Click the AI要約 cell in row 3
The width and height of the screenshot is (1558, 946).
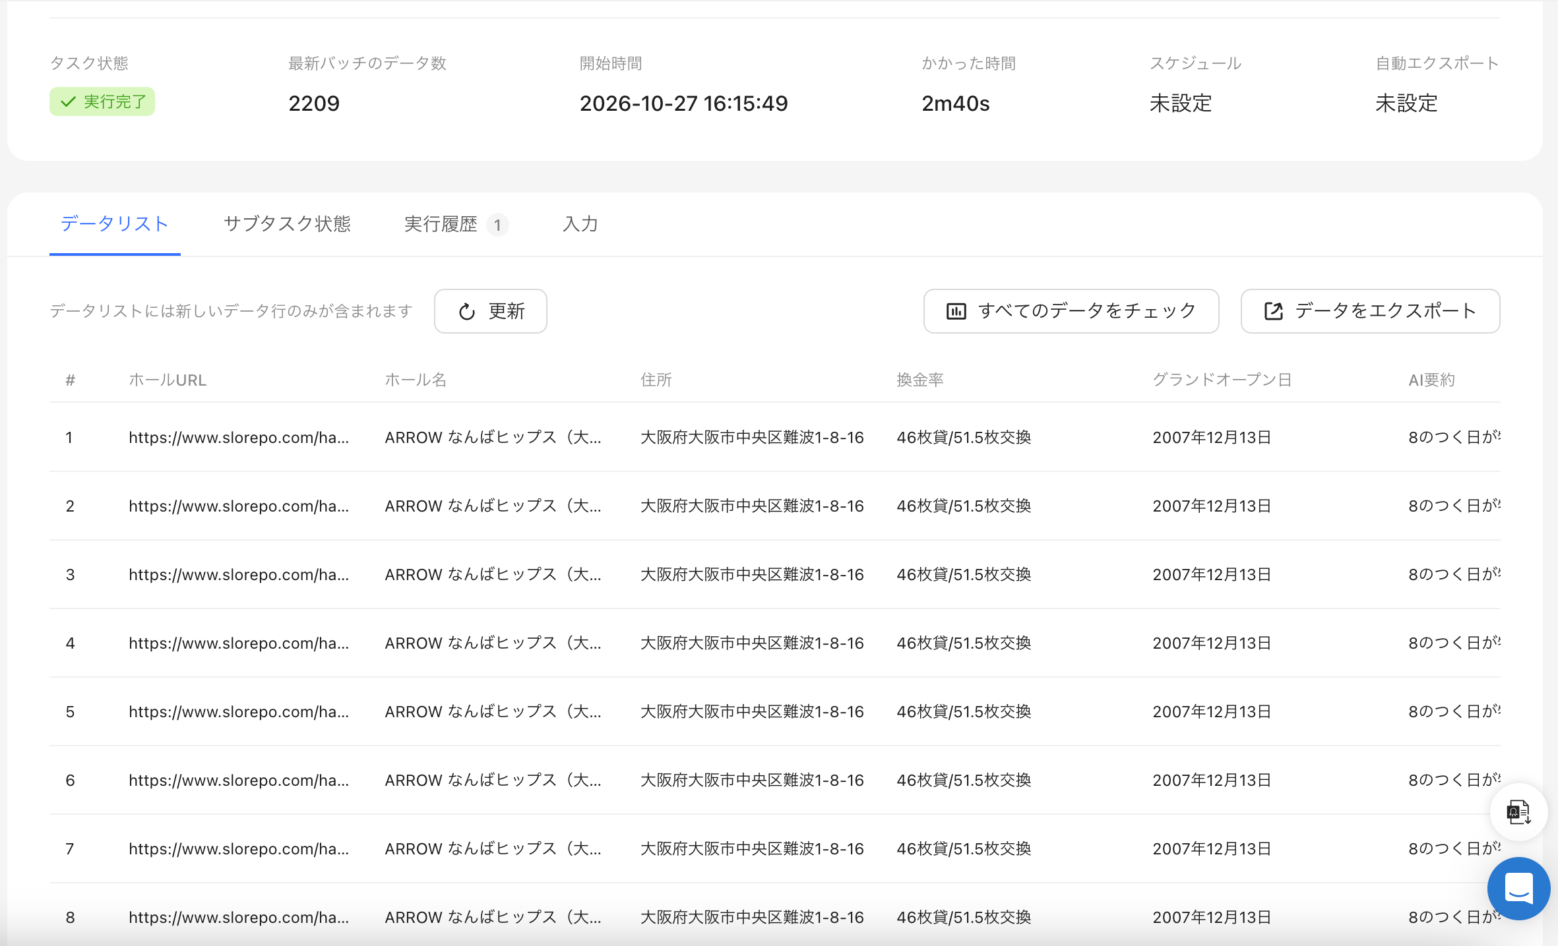click(x=1454, y=574)
